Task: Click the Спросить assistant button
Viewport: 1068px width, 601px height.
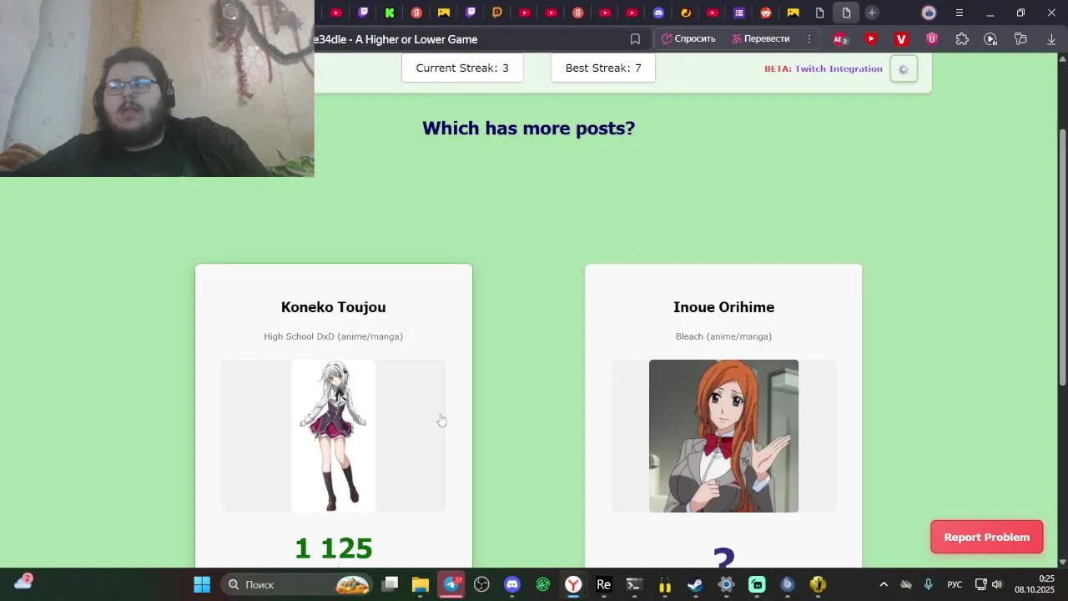Action: click(x=689, y=39)
